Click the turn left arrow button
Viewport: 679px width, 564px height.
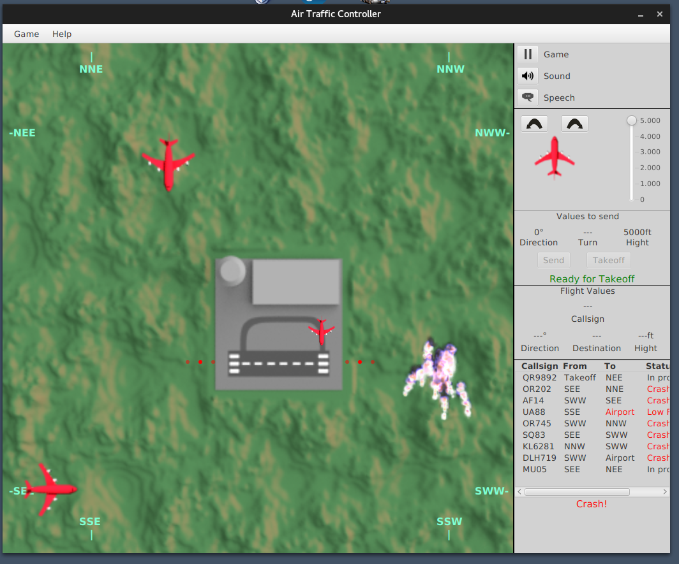(x=534, y=124)
